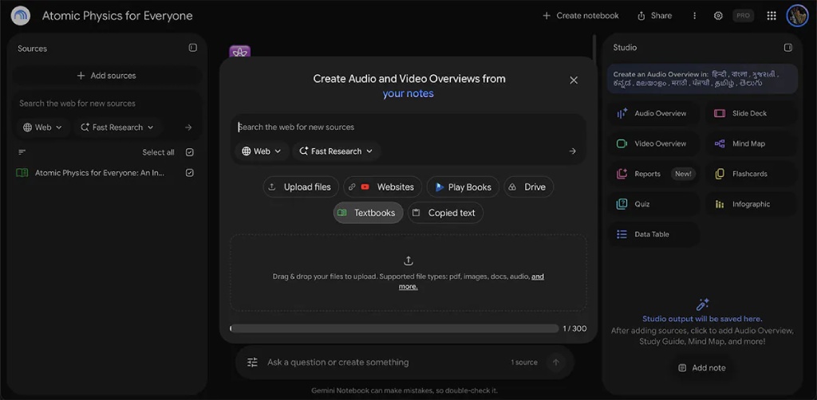The height and width of the screenshot is (400, 817).
Task: Open the 'and more.' supported types link
Action: point(472,281)
